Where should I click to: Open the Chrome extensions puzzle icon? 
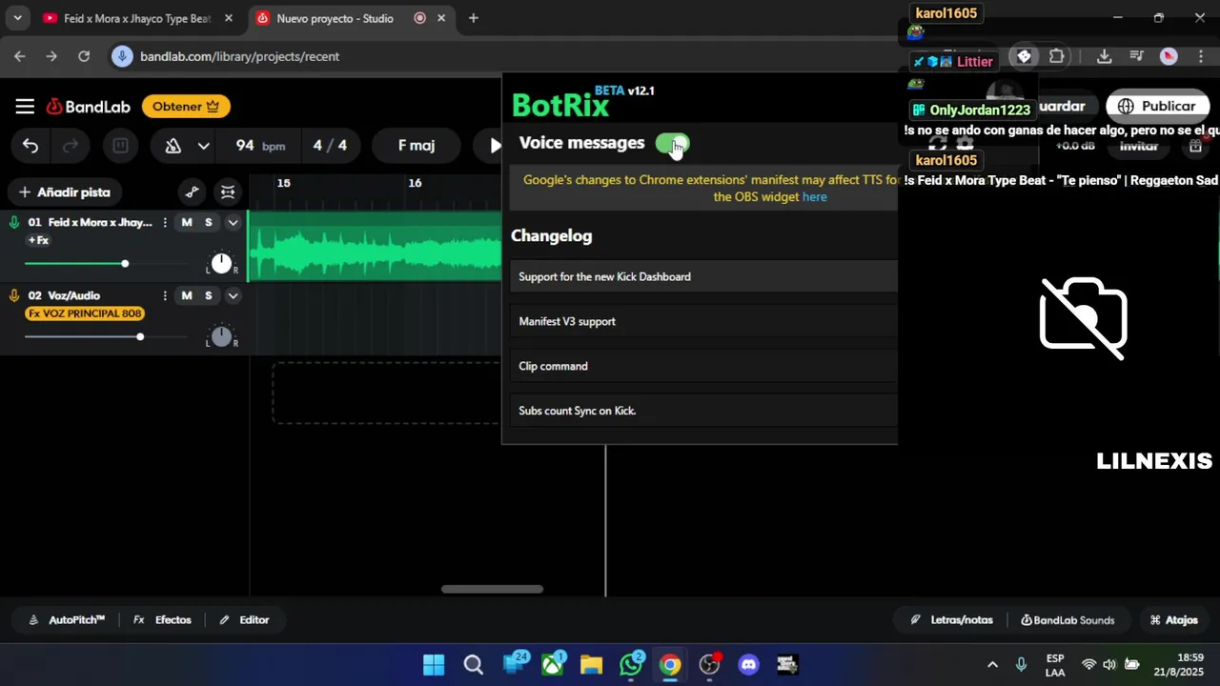(x=1056, y=56)
